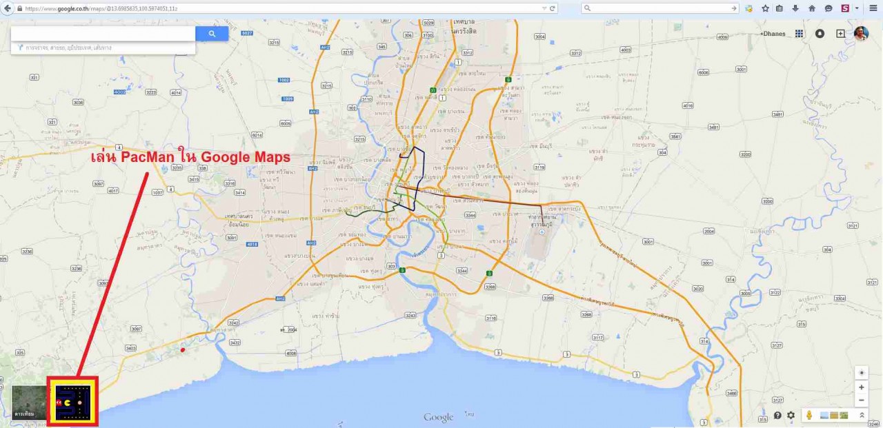Click the blue map search button

212,34
